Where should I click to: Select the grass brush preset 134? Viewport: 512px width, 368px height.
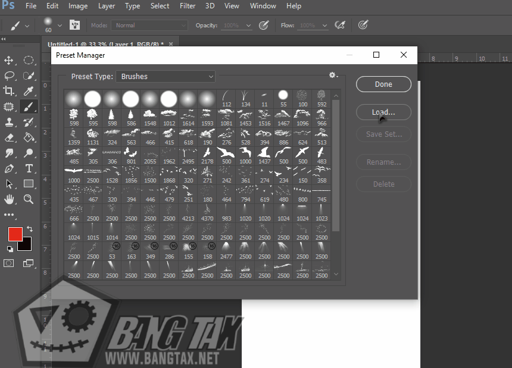tap(245, 99)
